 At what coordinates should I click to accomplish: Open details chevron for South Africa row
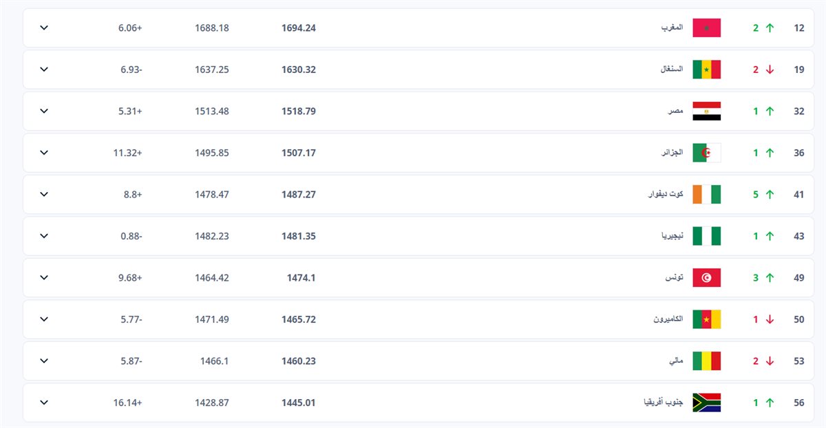tap(44, 403)
